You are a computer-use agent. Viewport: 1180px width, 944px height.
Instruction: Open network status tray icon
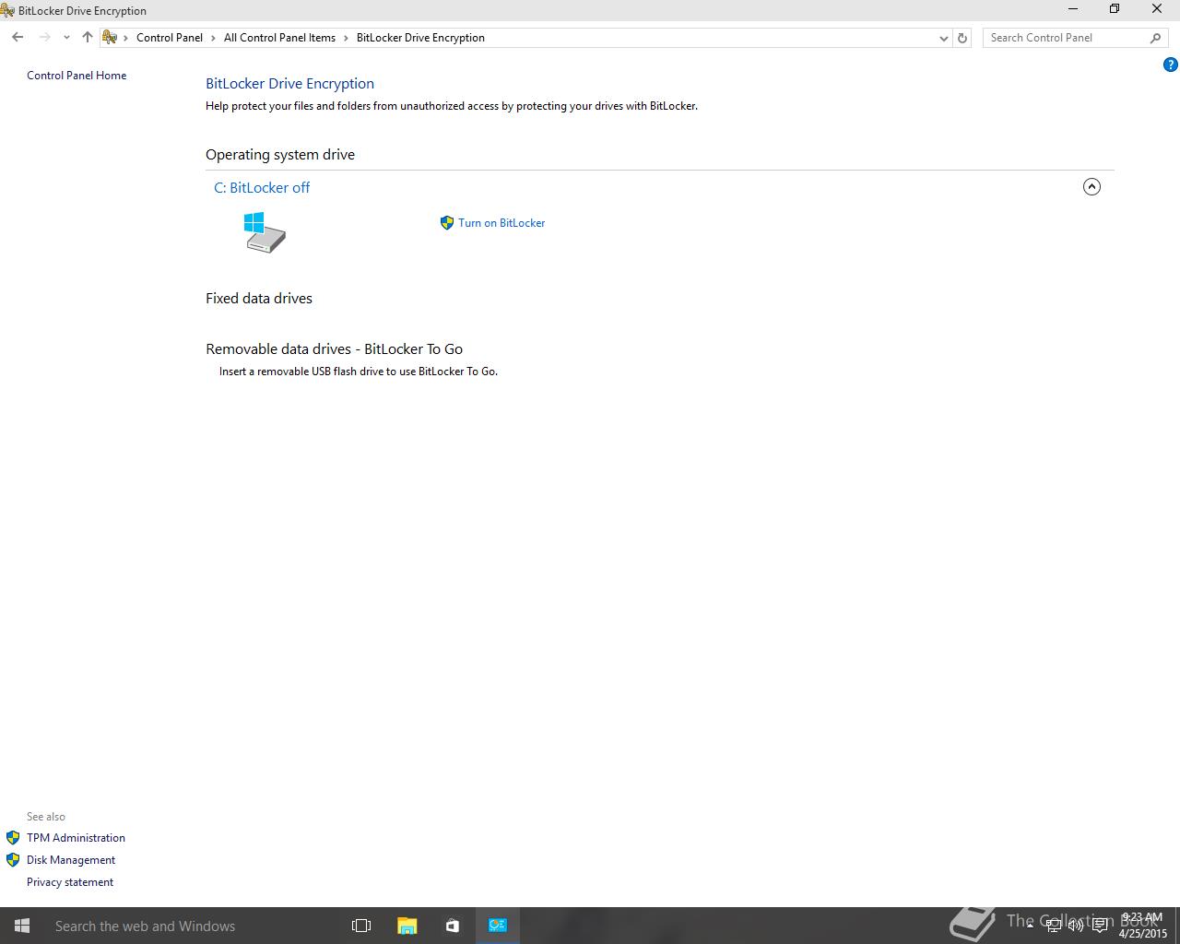[1054, 926]
